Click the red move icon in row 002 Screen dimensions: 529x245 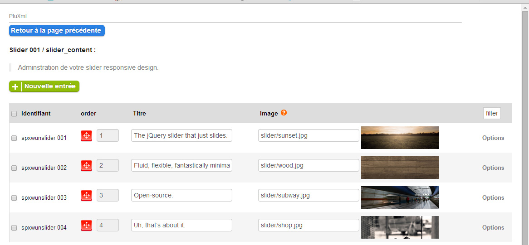pos(86,166)
